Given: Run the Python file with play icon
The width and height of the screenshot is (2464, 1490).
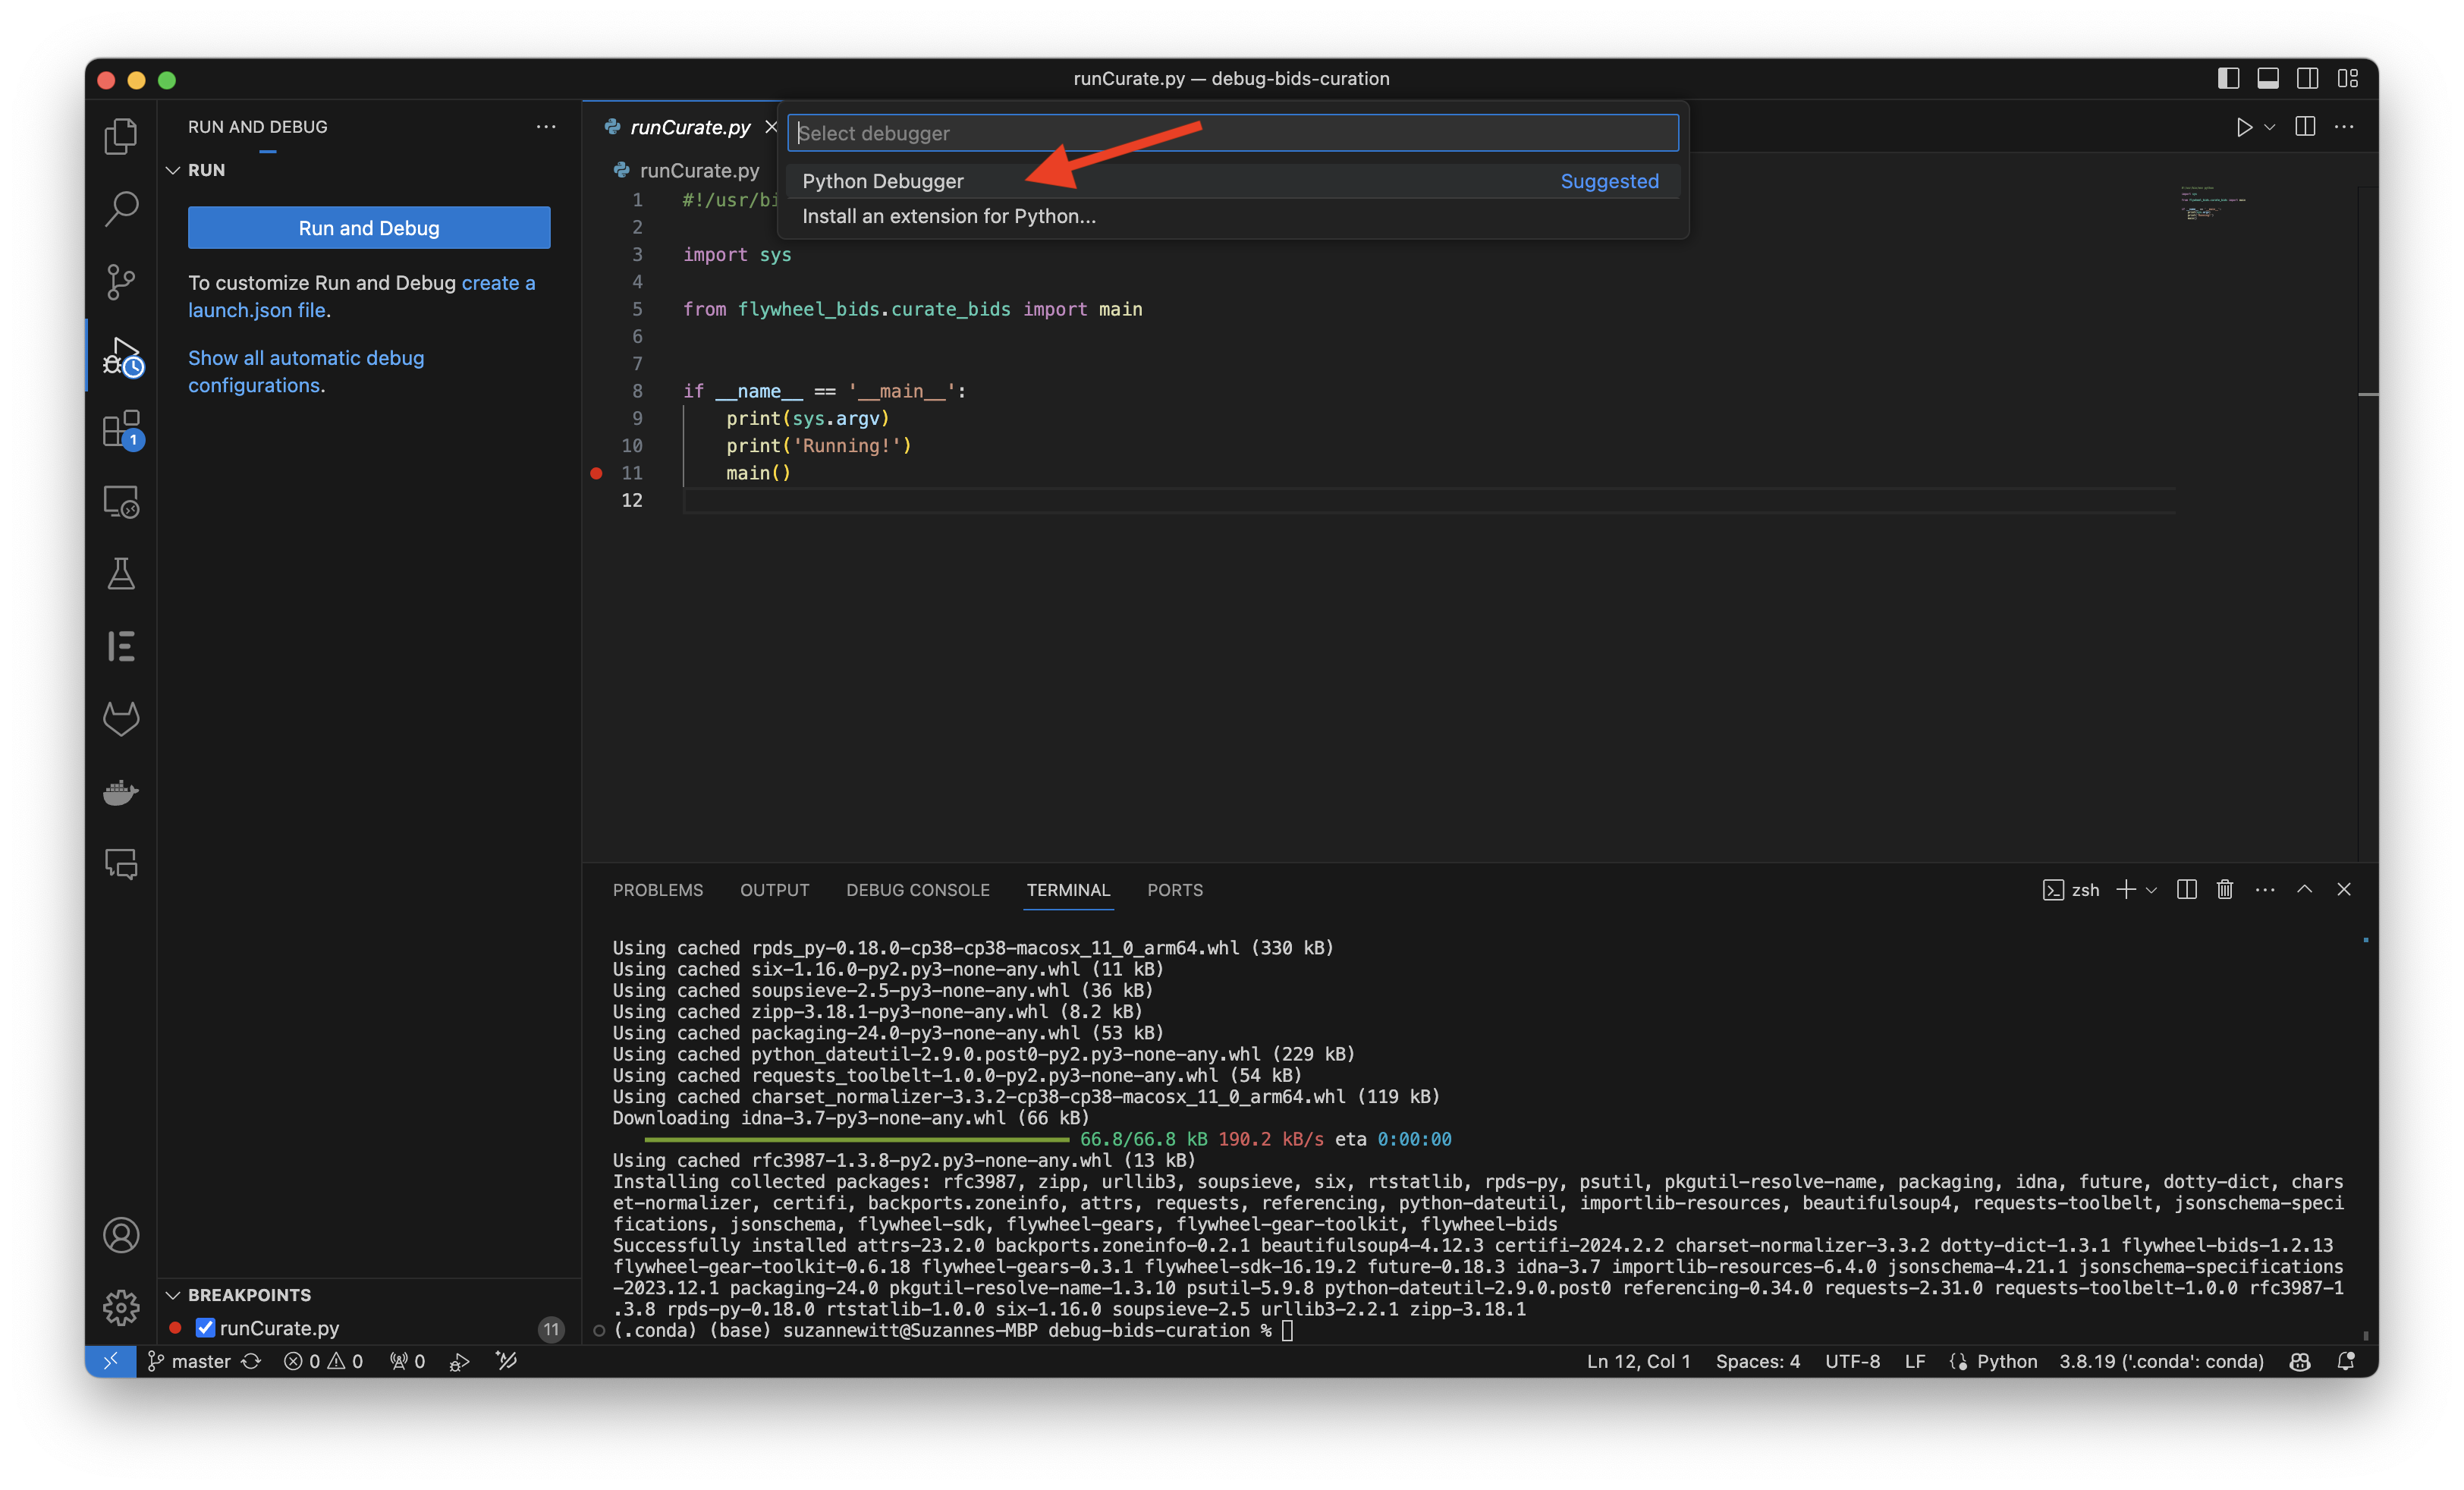Looking at the screenshot, I should [x=2244, y=127].
